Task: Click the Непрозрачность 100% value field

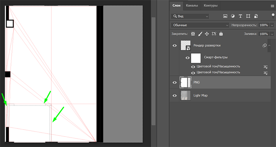Action: (x=264, y=25)
